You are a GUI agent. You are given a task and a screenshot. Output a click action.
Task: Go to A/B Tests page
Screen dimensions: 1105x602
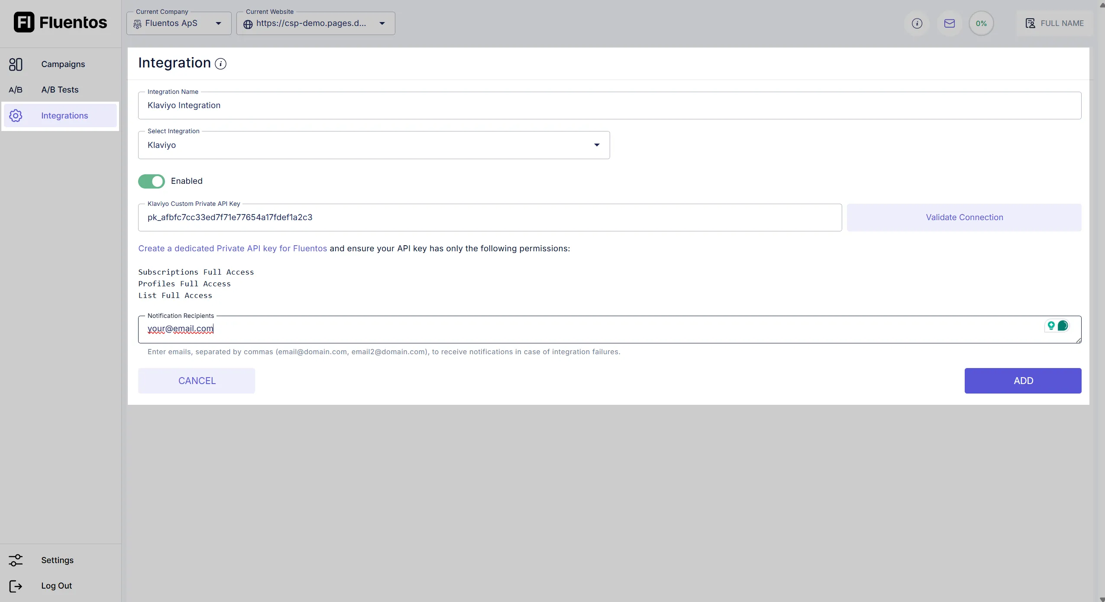61,90
